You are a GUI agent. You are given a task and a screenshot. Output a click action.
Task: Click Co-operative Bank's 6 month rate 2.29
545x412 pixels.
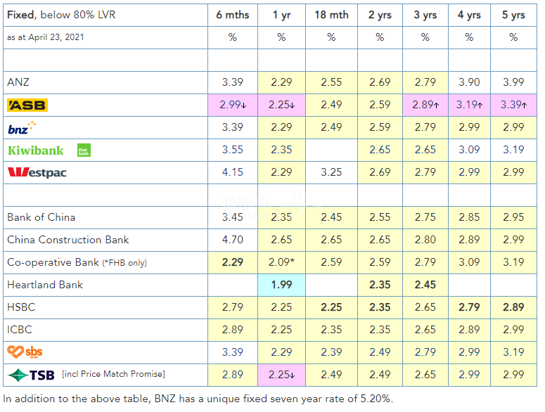coord(233,262)
